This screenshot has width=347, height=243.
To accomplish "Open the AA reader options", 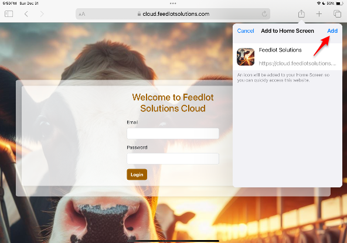I will click(x=81, y=14).
